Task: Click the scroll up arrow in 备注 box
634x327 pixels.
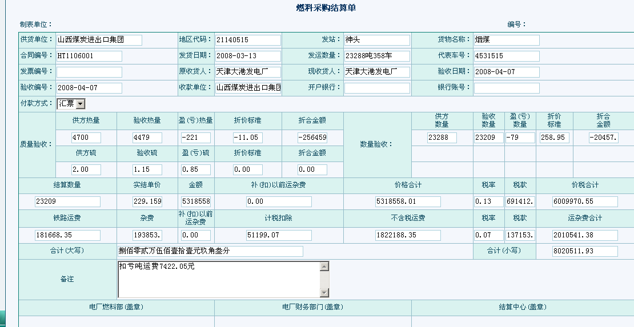Action: (324, 266)
